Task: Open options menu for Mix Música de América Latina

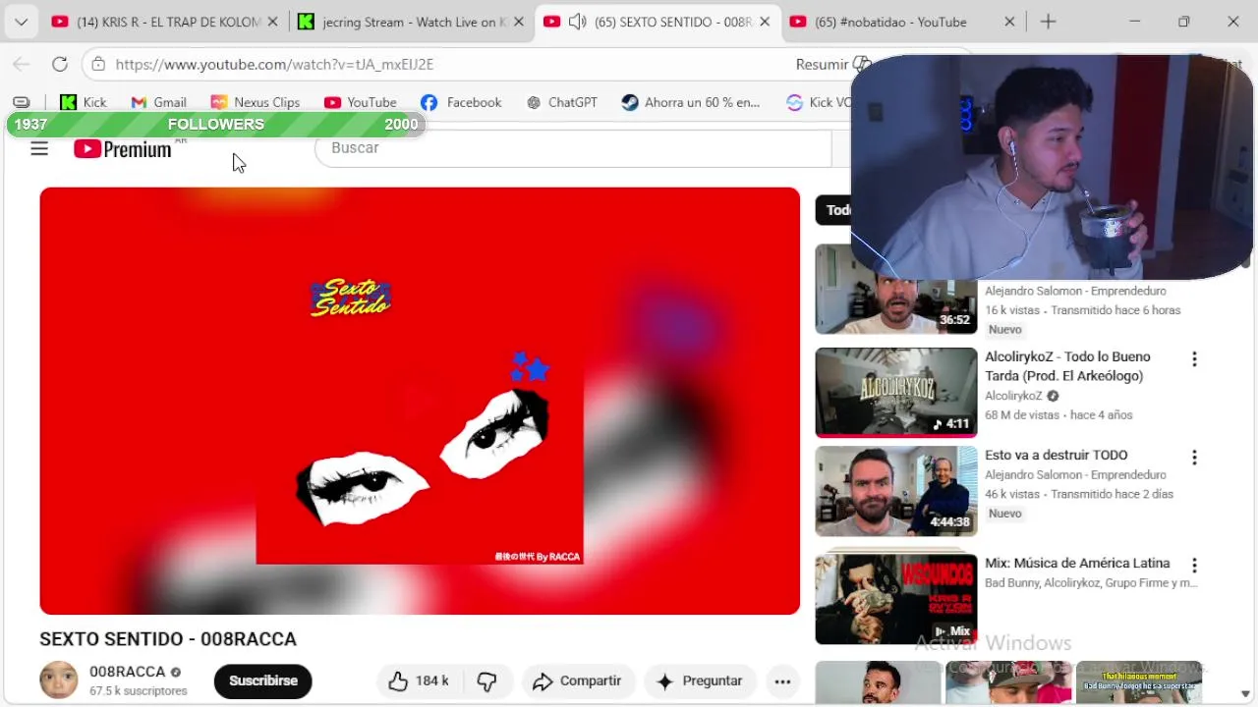Action: tap(1194, 566)
